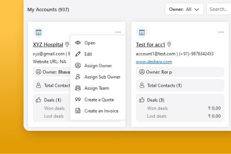Click the owner icon beside Owner: Ror p
The image size is (231, 154).
click(142, 72)
